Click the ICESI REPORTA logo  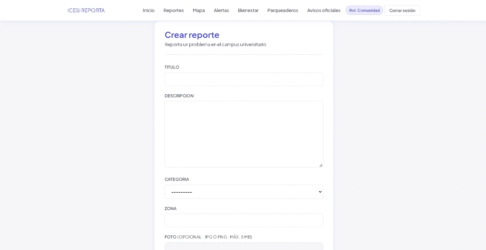click(x=86, y=11)
